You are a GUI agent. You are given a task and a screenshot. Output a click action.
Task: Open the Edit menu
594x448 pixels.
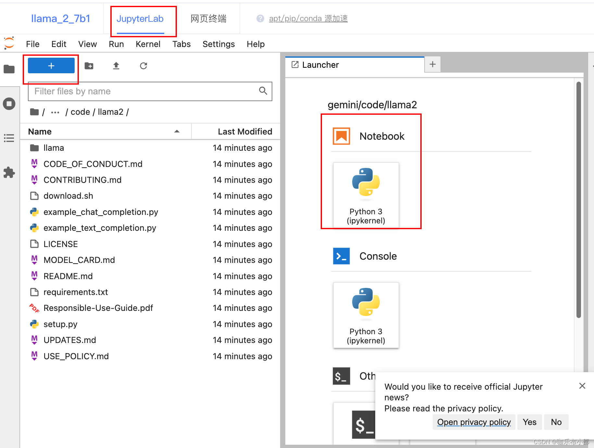(x=59, y=44)
